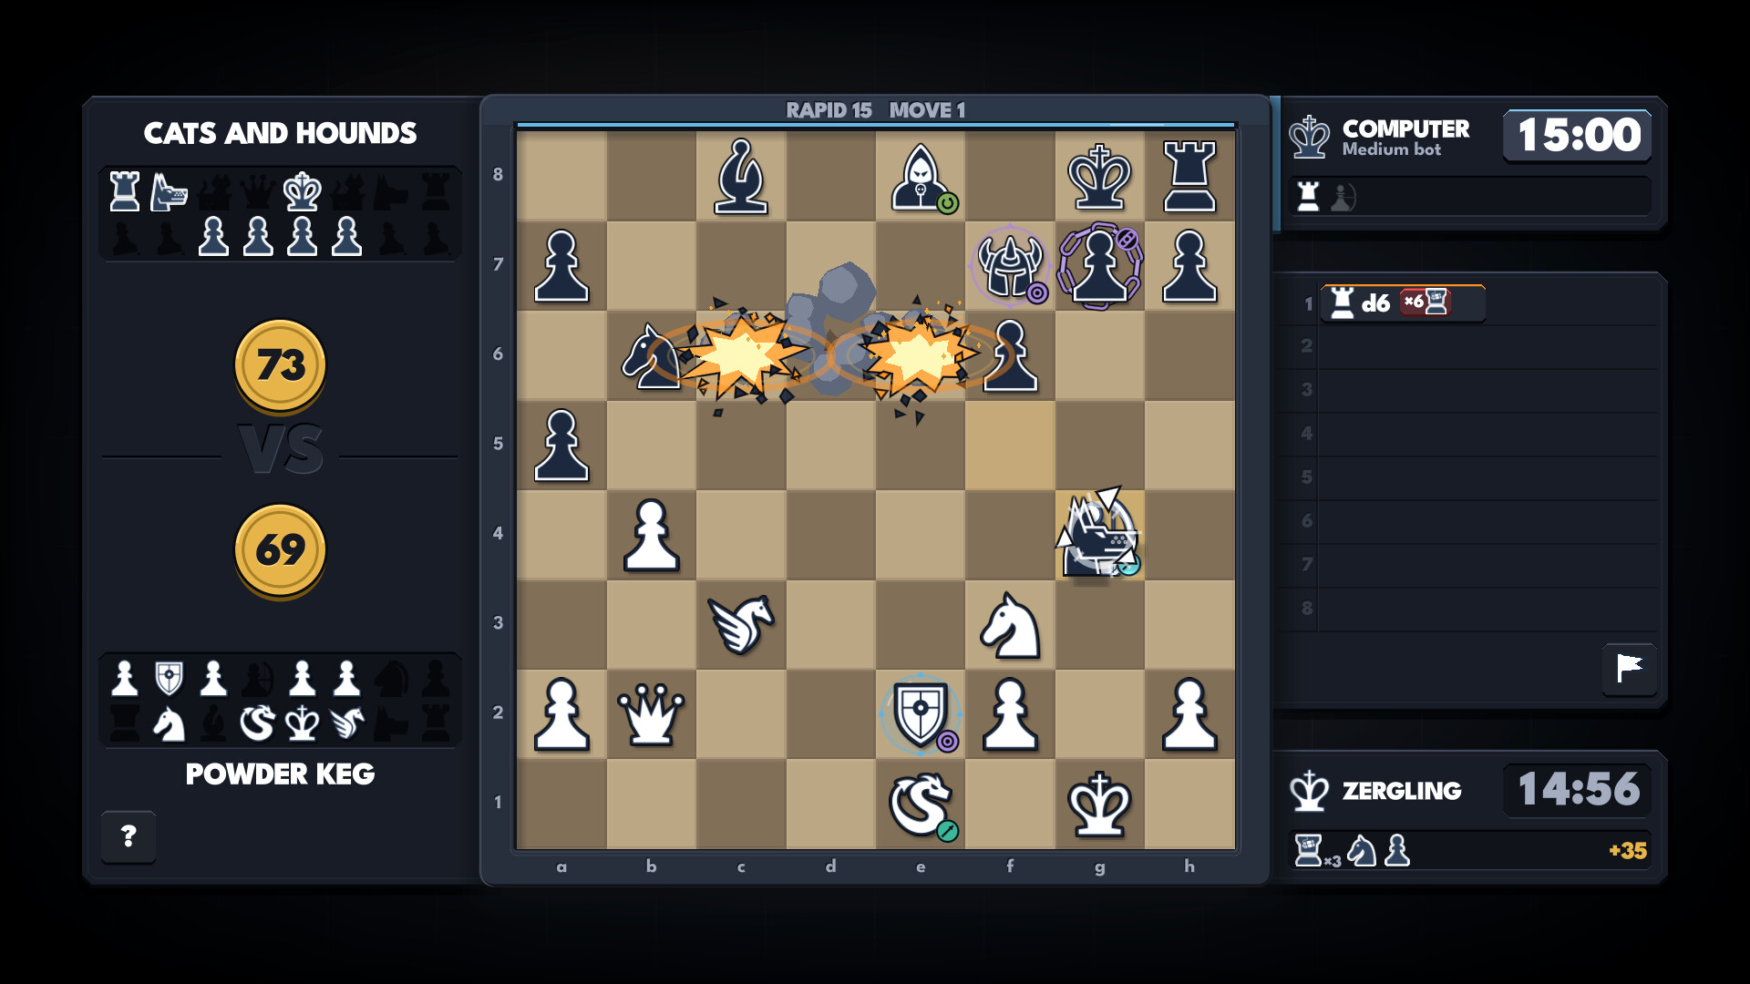Open the help question mark button

pyautogui.click(x=129, y=835)
